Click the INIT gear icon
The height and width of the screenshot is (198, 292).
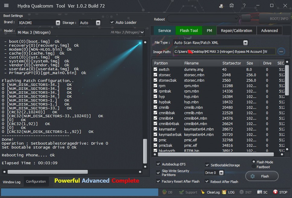click(241, 192)
